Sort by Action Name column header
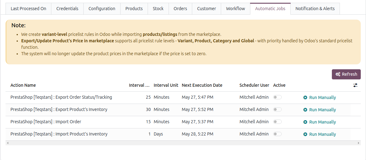Image resolution: width=366 pixels, height=160 pixels. (23, 85)
